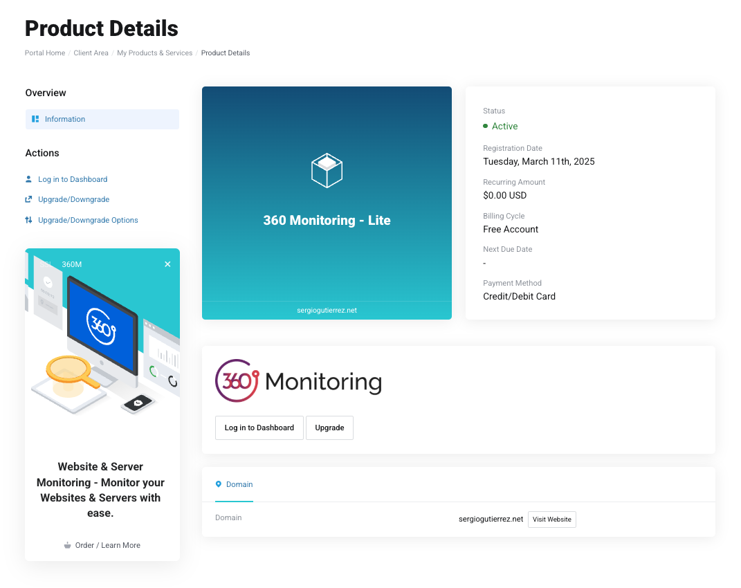This screenshot has height=588, width=741.
Task: Click sergiogutierrez.net on the product card
Action: [327, 310]
